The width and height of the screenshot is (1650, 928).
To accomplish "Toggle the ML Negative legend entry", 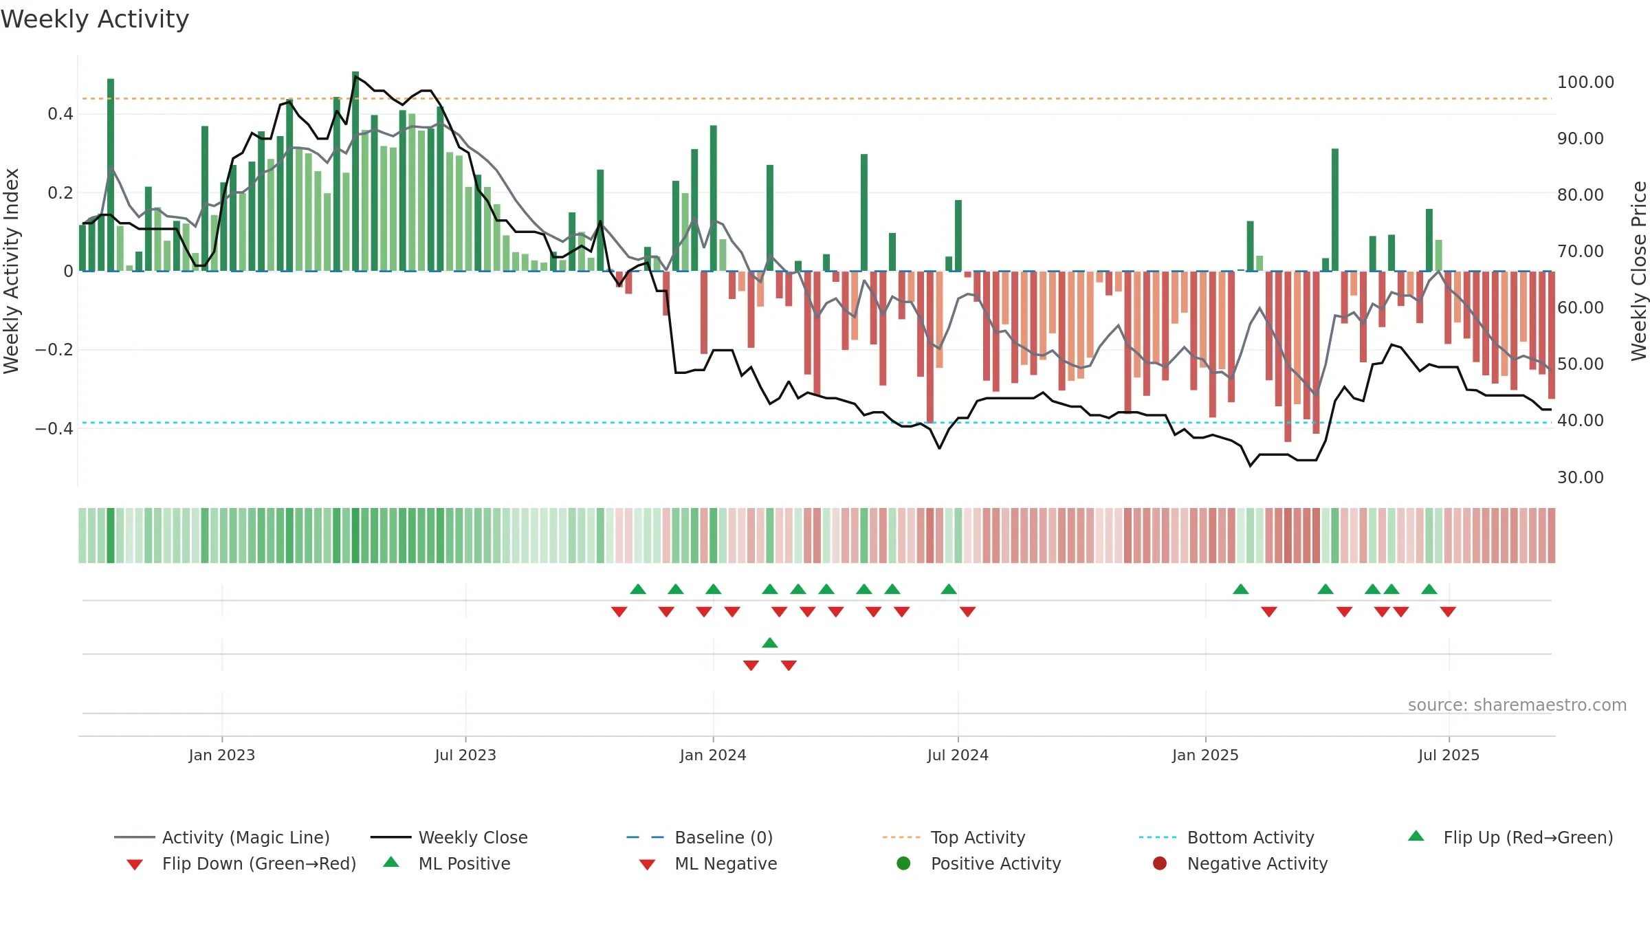I will [x=707, y=863].
